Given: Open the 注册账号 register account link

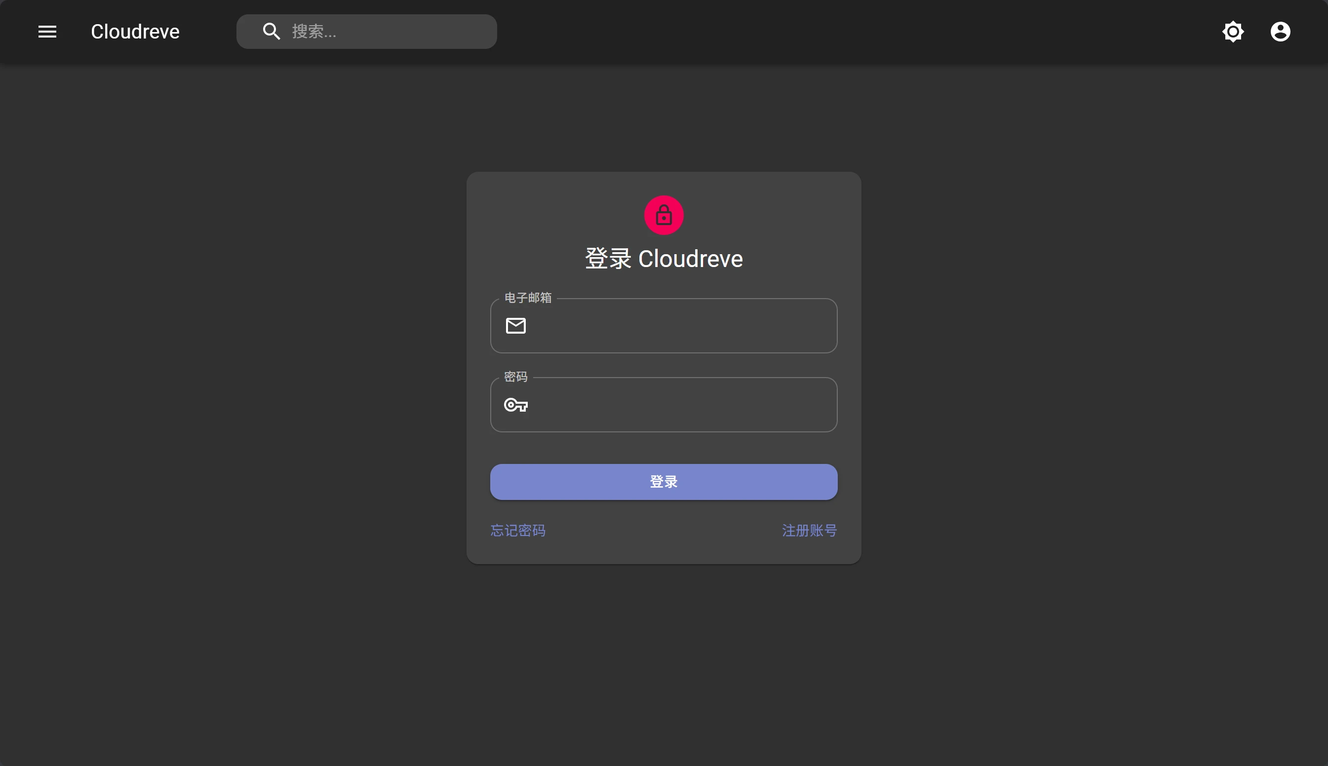Looking at the screenshot, I should tap(809, 530).
